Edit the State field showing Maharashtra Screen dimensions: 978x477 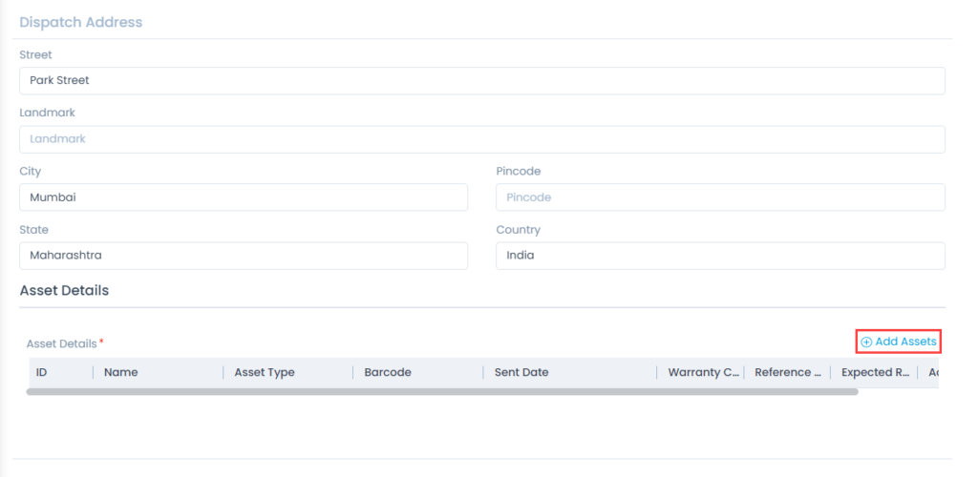point(244,256)
